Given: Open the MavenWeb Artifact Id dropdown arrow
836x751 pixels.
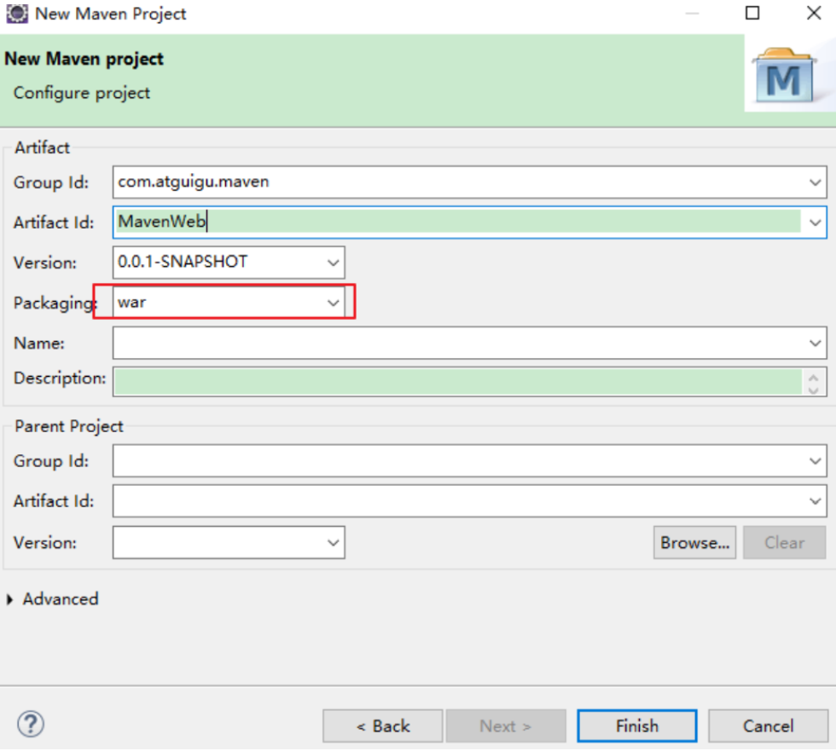Looking at the screenshot, I should [x=815, y=222].
